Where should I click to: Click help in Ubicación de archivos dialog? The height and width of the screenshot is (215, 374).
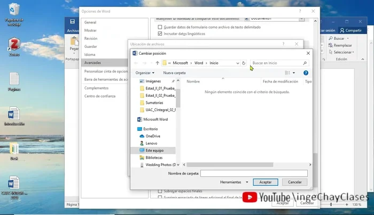[283, 44]
